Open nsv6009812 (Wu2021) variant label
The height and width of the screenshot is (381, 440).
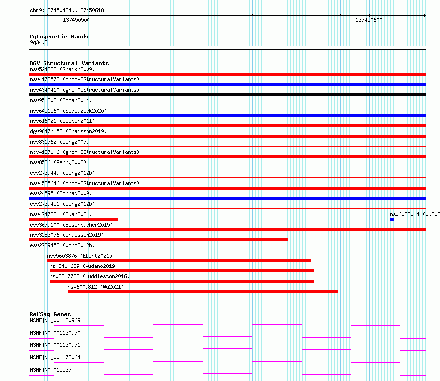pyautogui.click(x=95, y=287)
